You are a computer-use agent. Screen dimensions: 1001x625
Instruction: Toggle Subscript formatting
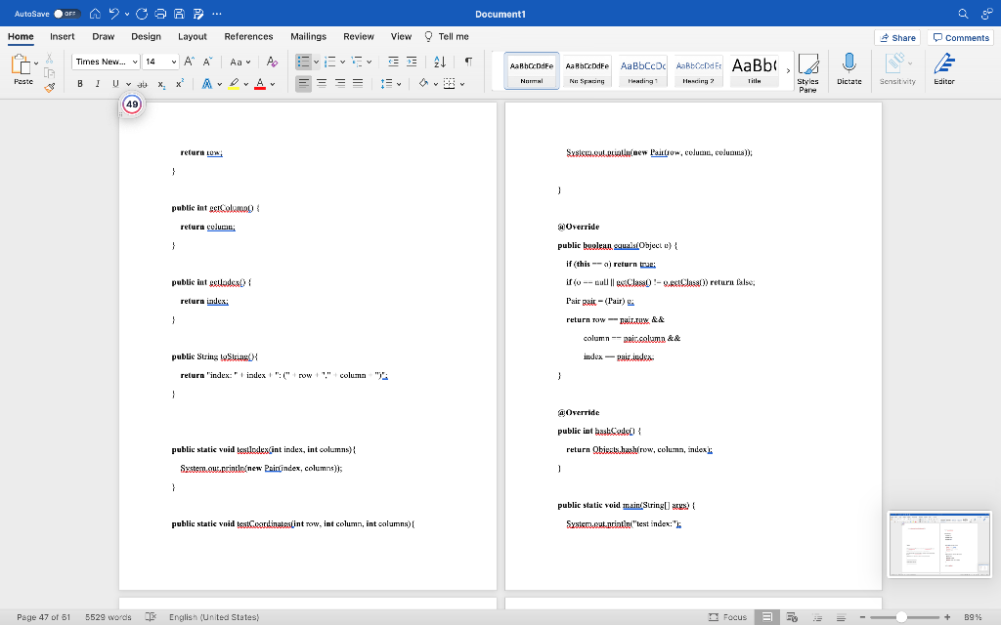161,84
